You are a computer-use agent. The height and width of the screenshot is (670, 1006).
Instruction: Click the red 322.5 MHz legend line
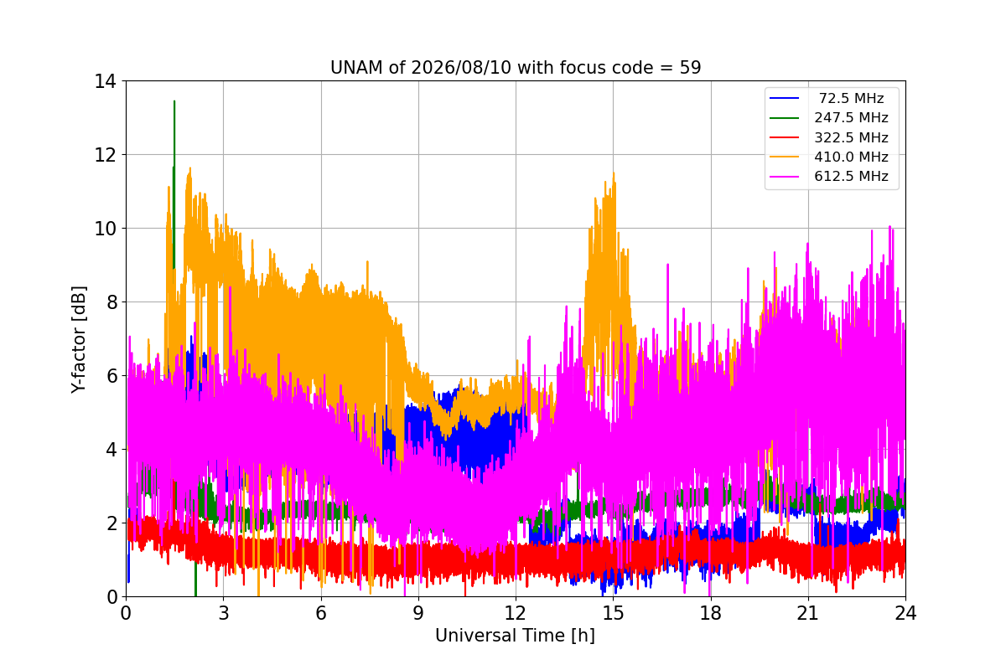[x=787, y=137]
